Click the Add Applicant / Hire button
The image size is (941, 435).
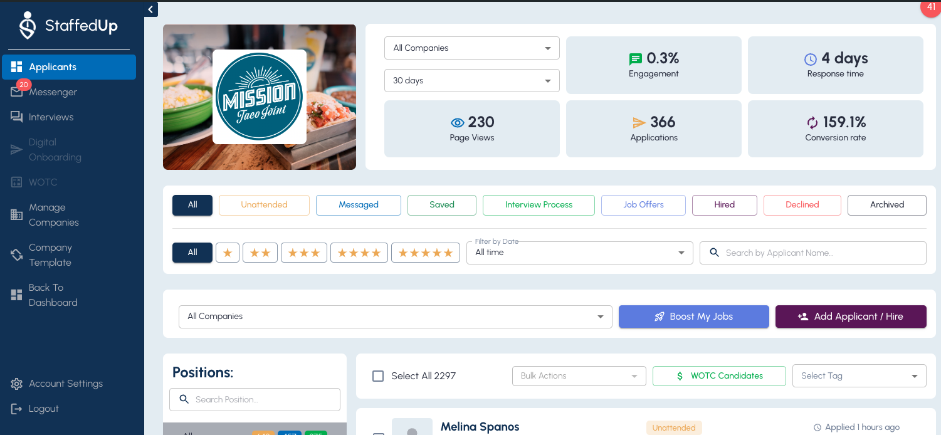[851, 317]
